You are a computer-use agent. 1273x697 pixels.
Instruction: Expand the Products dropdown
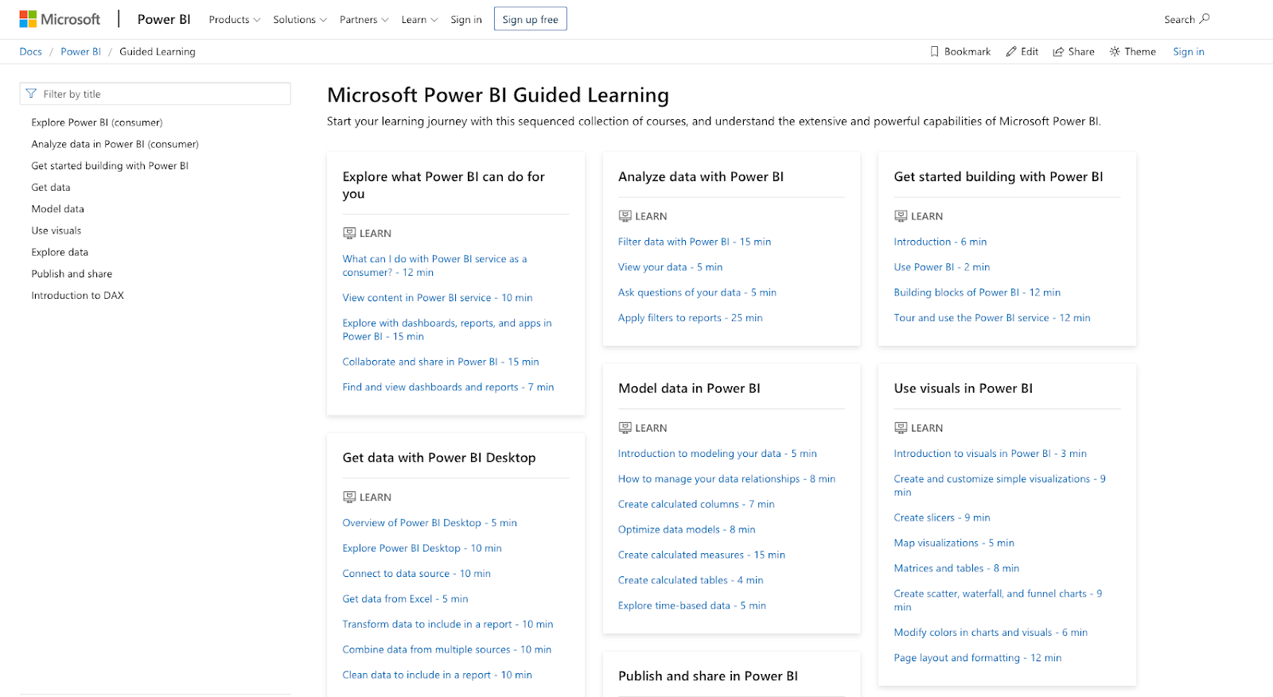point(235,20)
